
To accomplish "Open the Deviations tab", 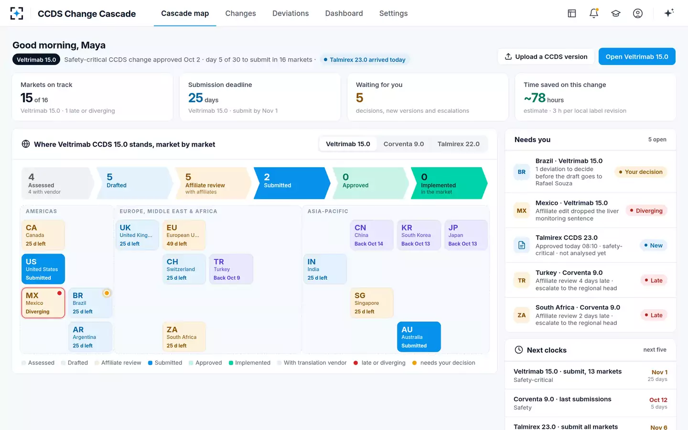I will 290,13.
